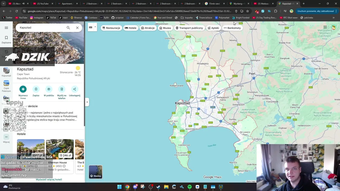Filter map by Bankomaty
Viewport: 340px width, 191px height.
pyautogui.click(x=232, y=28)
